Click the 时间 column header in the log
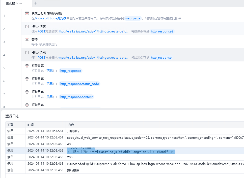Screen dimensions: 244x178 31,125
